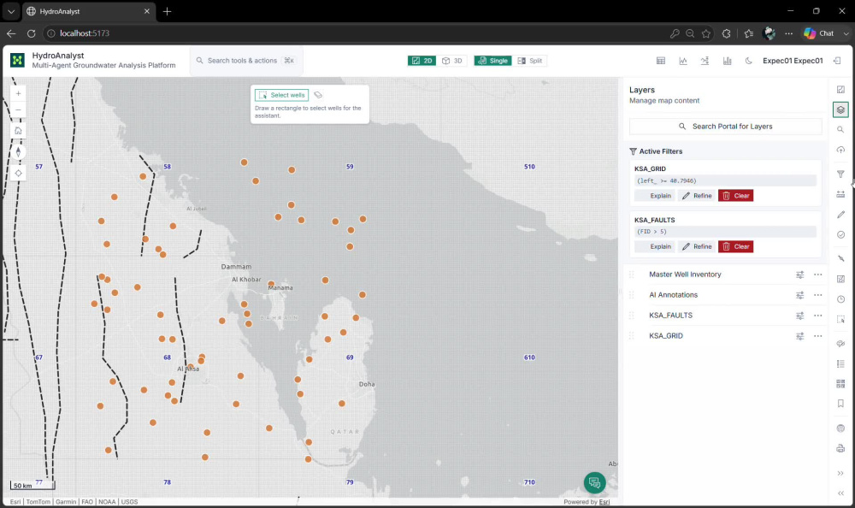Explain the KSA_FAULTS filter
The height and width of the screenshot is (508, 855).
point(655,246)
